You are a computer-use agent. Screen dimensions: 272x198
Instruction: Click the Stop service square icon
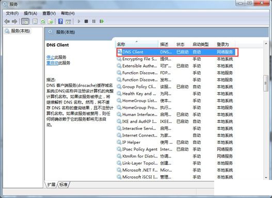86,21
